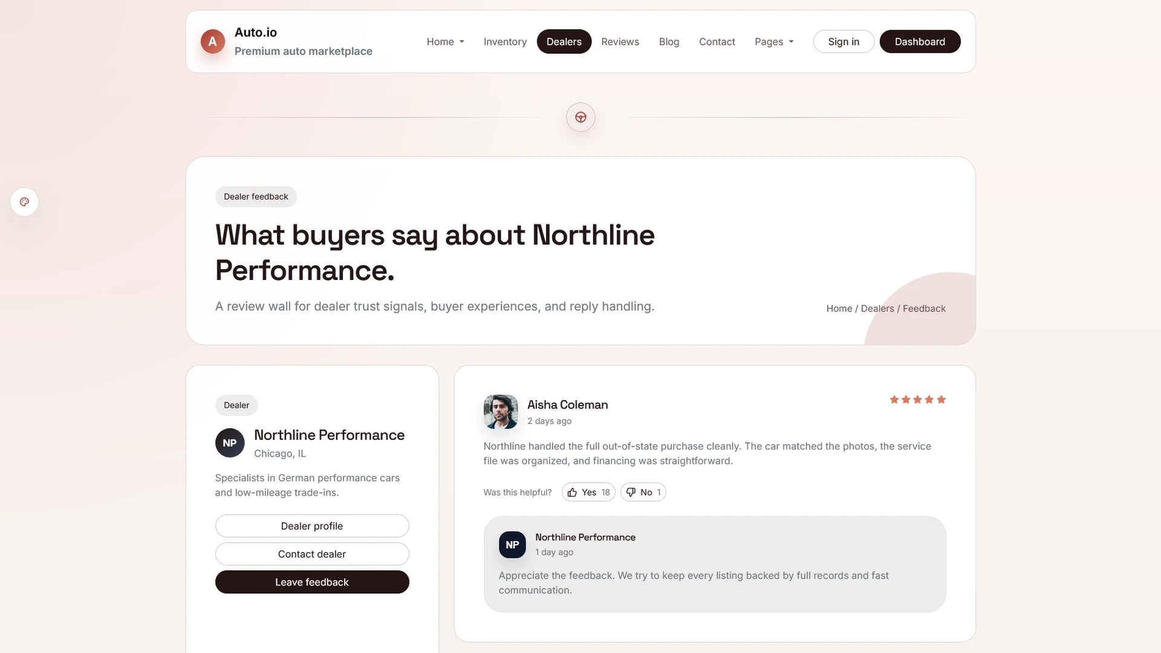
Task: Click the Auto.io brand name
Action: (x=256, y=33)
